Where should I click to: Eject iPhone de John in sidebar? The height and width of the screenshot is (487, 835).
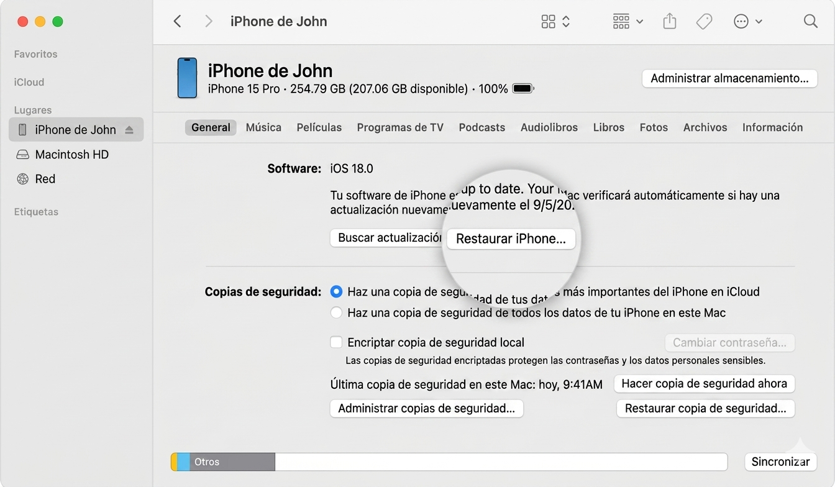click(129, 130)
